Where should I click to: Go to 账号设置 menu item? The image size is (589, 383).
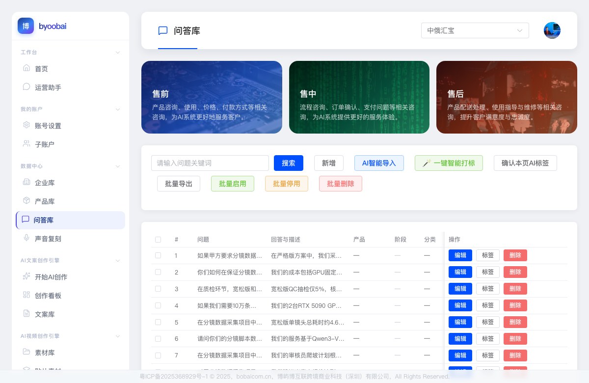tap(70, 126)
